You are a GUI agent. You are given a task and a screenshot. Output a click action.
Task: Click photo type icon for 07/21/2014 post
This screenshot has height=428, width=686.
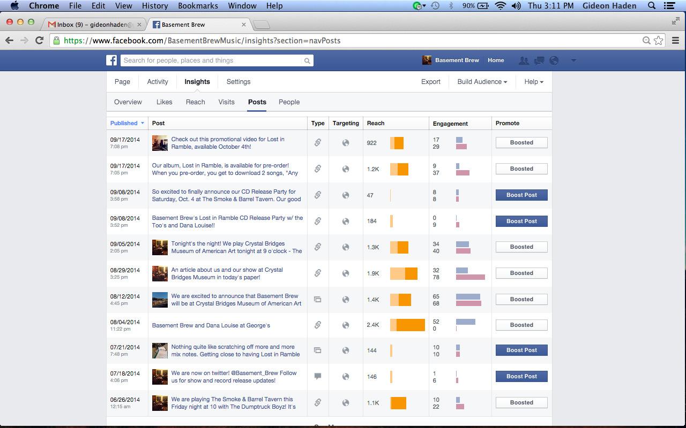[x=317, y=350]
